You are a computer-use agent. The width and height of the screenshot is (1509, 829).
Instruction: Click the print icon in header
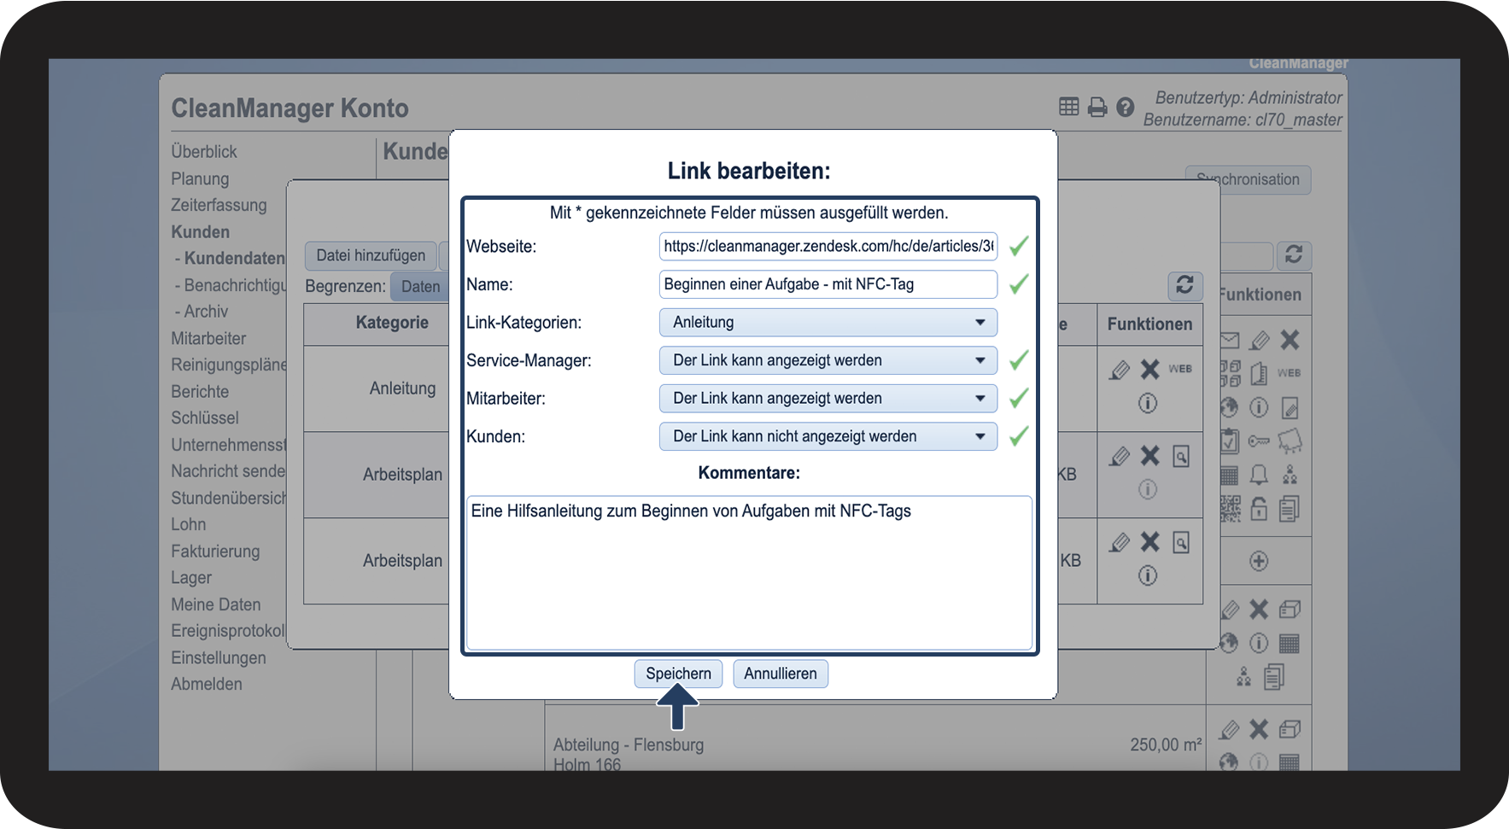1097,107
